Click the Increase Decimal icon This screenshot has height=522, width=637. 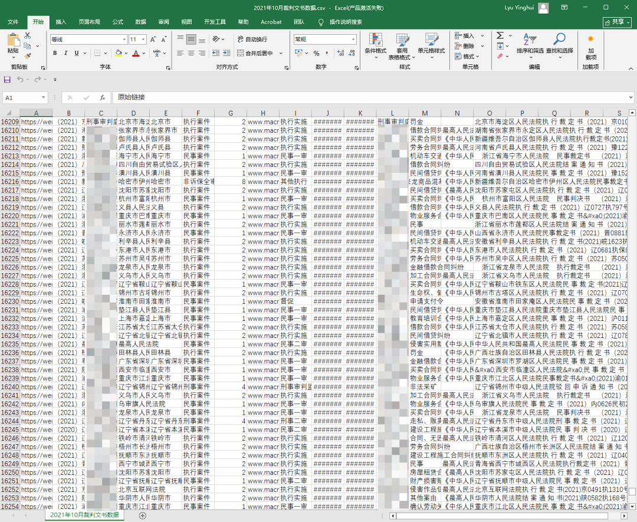(341, 53)
